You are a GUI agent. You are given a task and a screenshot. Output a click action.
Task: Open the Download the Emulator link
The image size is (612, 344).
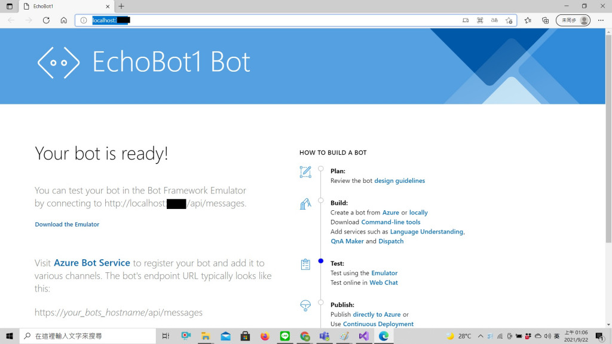67,225
